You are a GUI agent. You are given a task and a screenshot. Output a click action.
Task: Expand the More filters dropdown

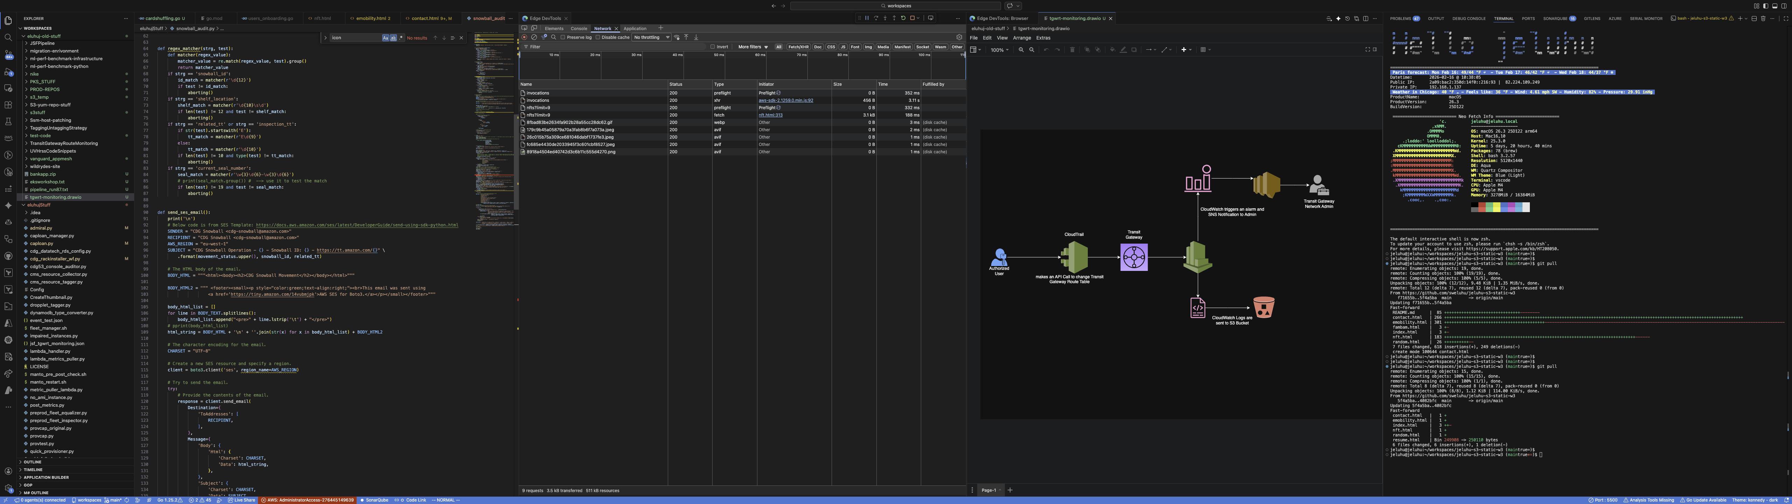tap(753, 47)
